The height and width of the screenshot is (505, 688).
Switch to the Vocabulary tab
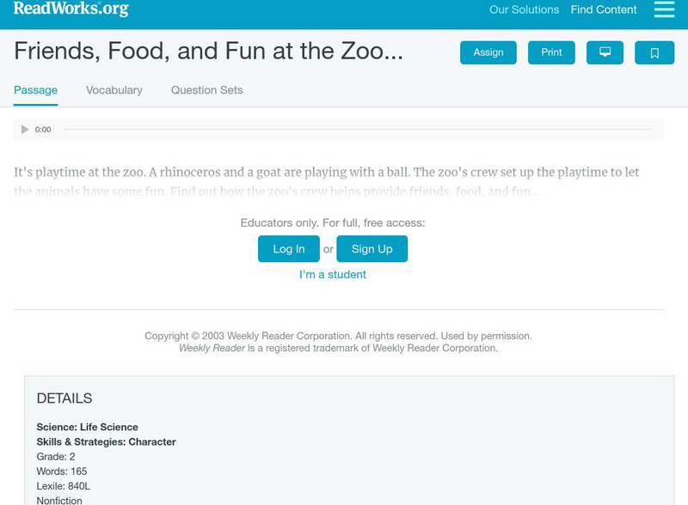[x=114, y=90]
